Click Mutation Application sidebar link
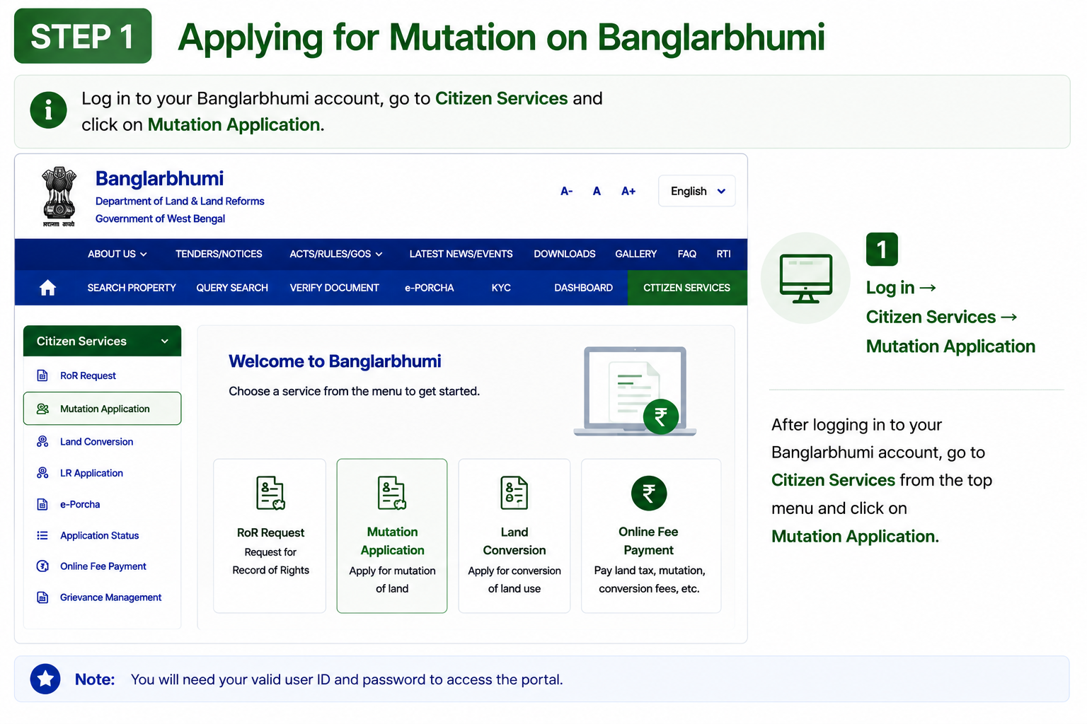Viewport: 1087px width, 724px height. (x=105, y=409)
